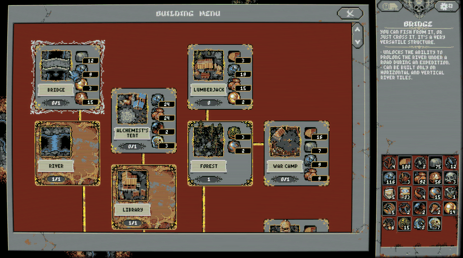Close the Building Menu window
Screen dimensions: 463x258
point(350,13)
